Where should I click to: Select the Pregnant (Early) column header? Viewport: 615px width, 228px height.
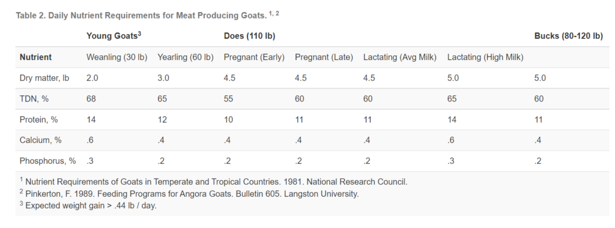(254, 57)
